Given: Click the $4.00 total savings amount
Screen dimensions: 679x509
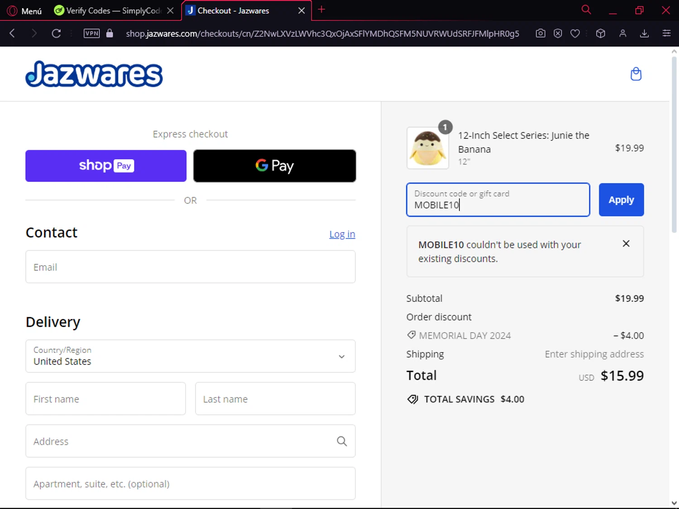Looking at the screenshot, I should [512, 399].
